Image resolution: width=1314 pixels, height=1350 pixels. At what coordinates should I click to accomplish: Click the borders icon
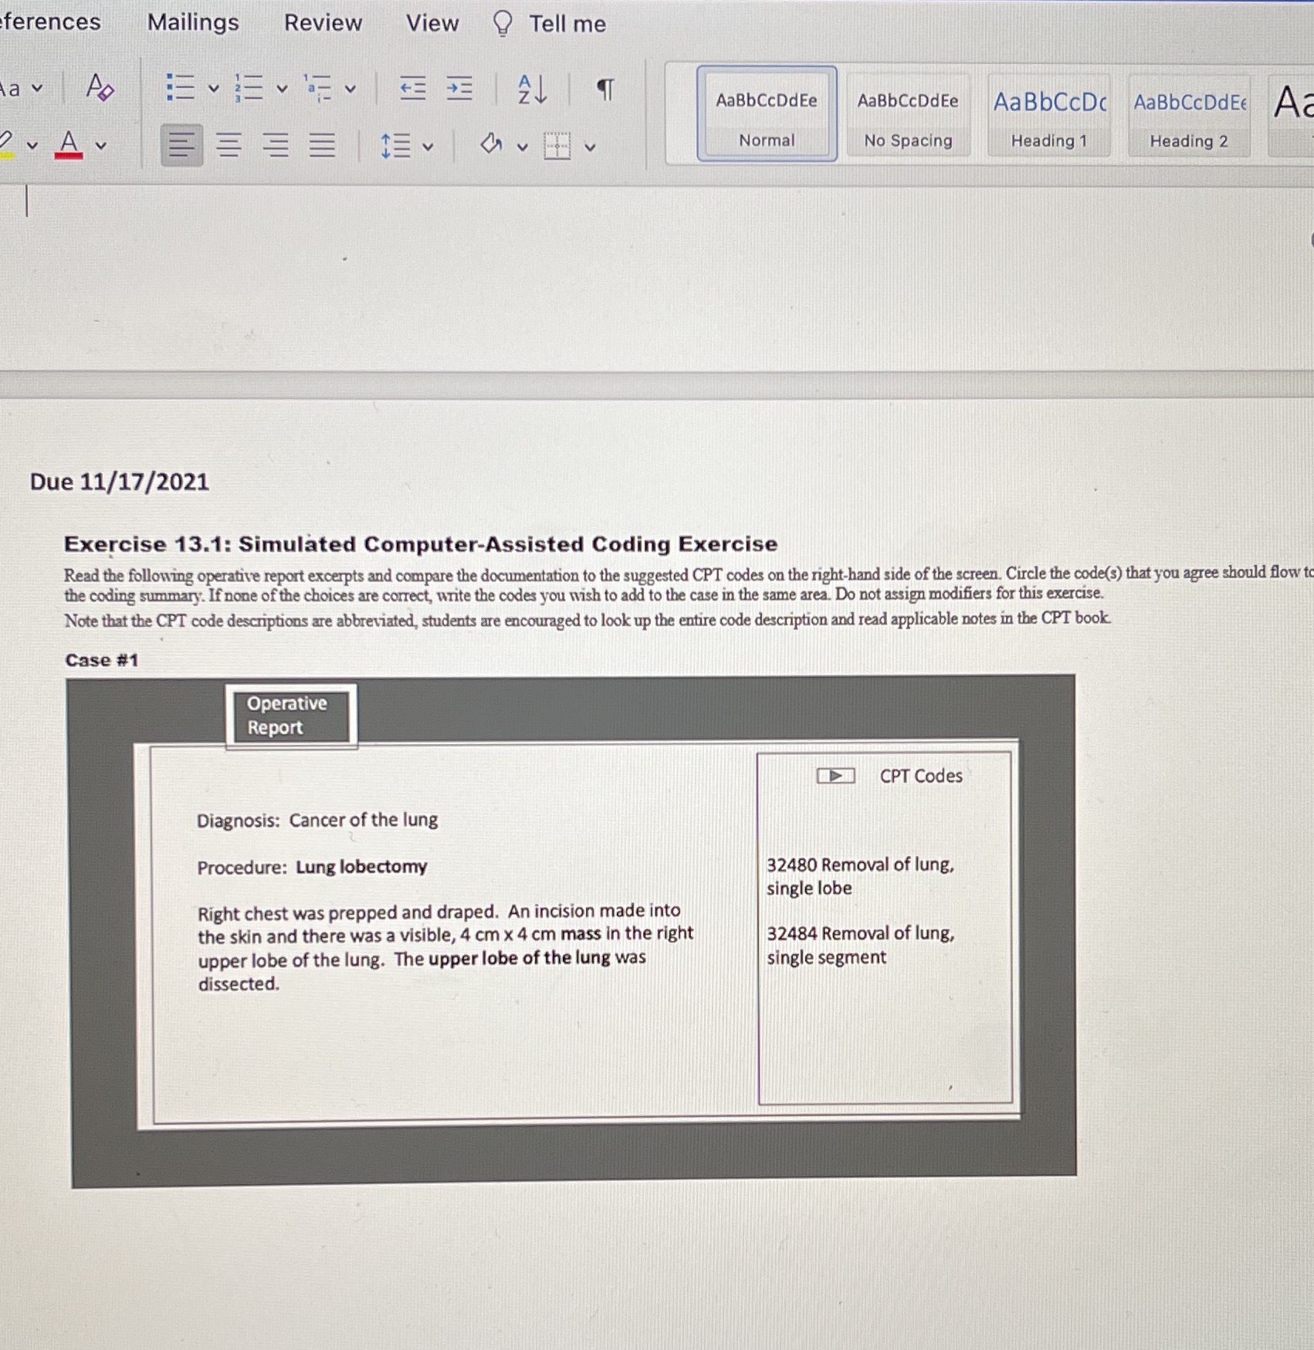tap(557, 145)
